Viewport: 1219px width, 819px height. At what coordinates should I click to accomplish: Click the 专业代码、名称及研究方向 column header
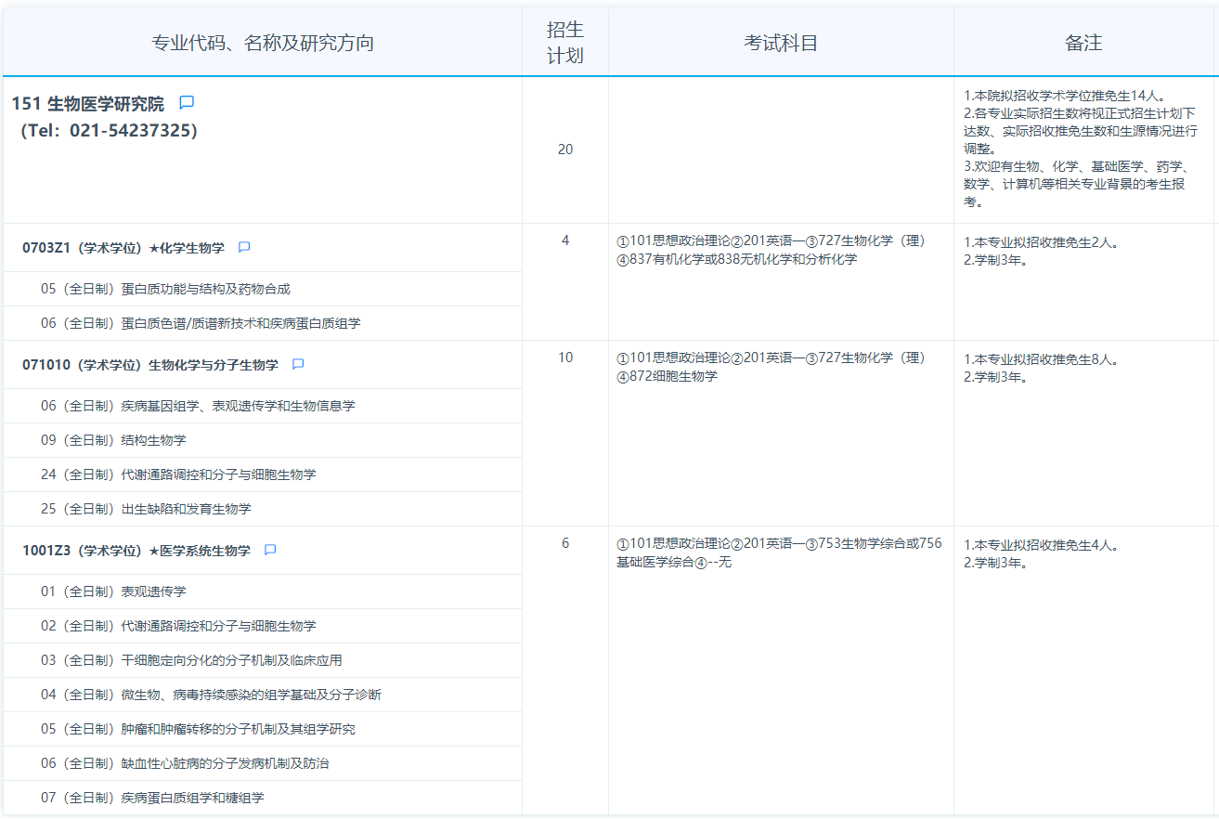pos(263,43)
